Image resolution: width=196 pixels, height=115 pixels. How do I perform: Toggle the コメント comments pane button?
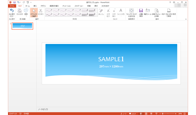(133, 114)
